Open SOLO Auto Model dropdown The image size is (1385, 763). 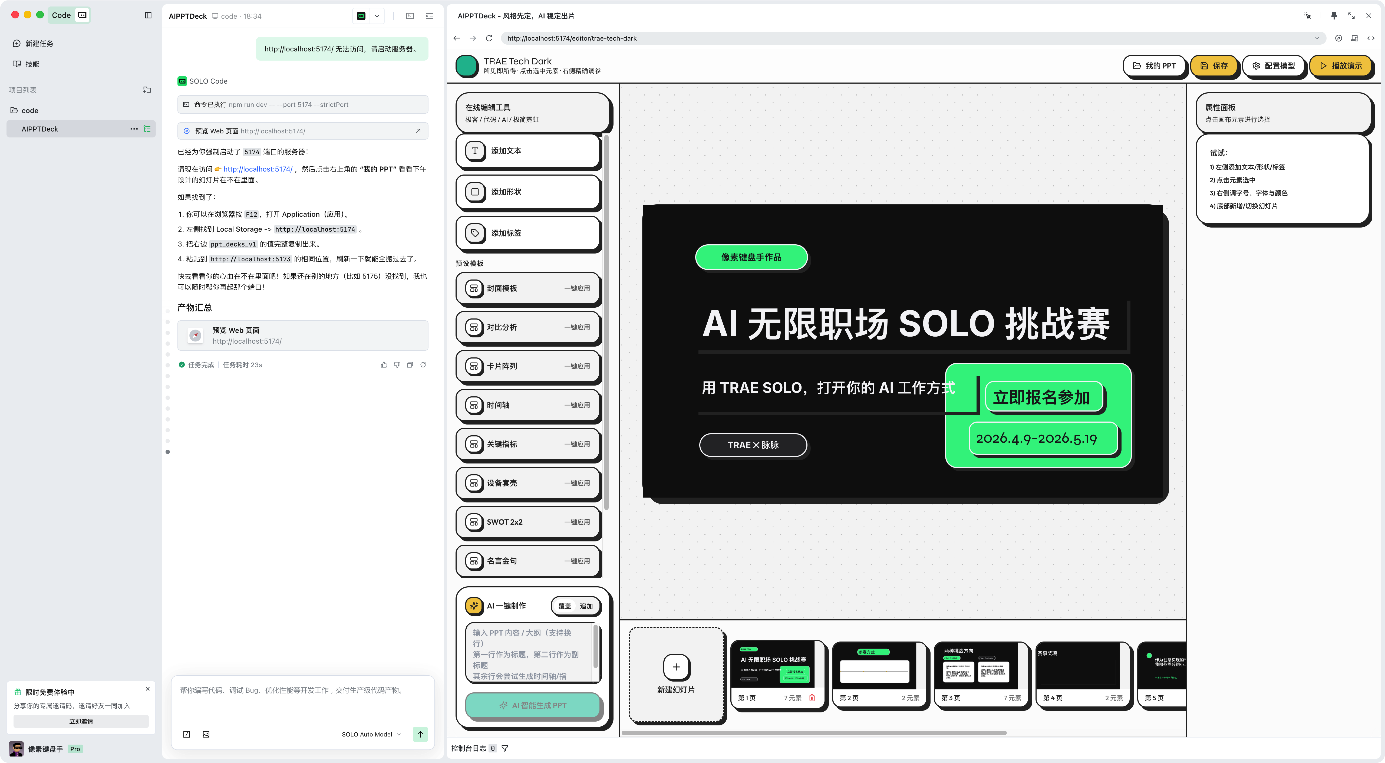click(371, 734)
